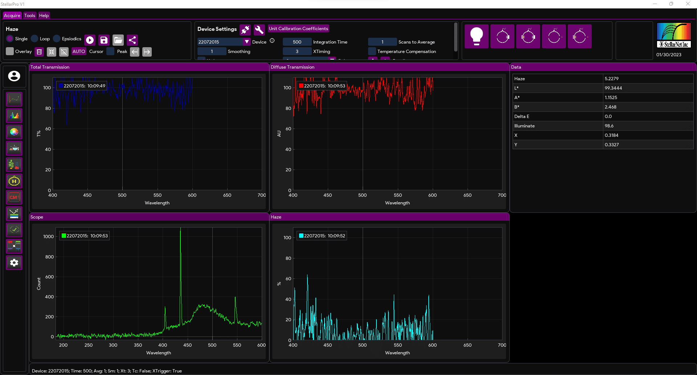Turn on the lamp with the bulb icon
697x375 pixels.
click(476, 36)
